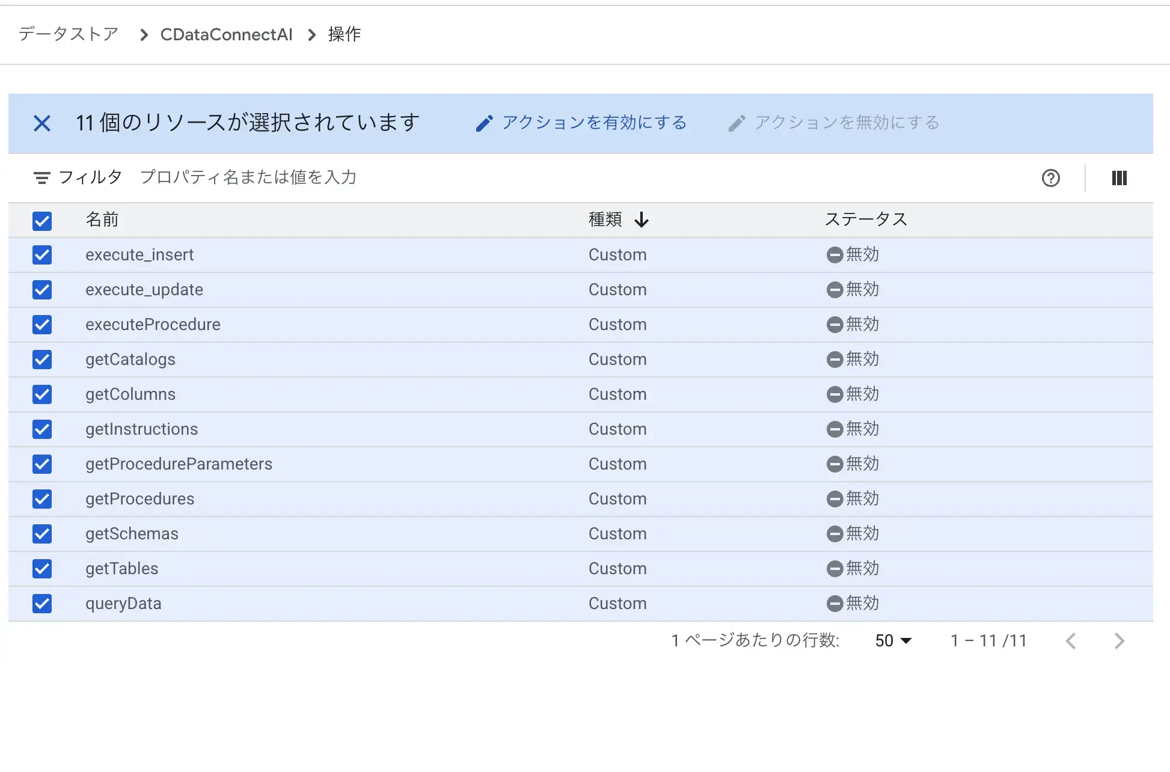Click the 操作 breadcrumb item
1170x772 pixels.
pyautogui.click(x=345, y=34)
